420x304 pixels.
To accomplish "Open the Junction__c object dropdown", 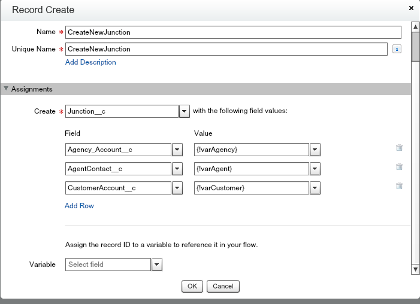I will click(x=185, y=111).
